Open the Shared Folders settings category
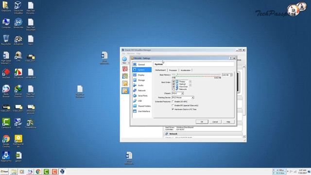This screenshot has height=175, width=311. pyautogui.click(x=141, y=106)
